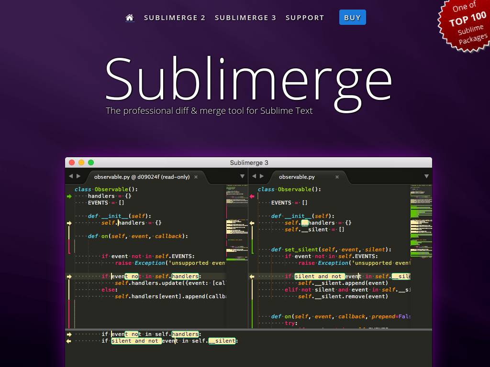The height and width of the screenshot is (367, 490).
Task: Click the pink arrow in the right pane gutter
Action: (x=252, y=196)
